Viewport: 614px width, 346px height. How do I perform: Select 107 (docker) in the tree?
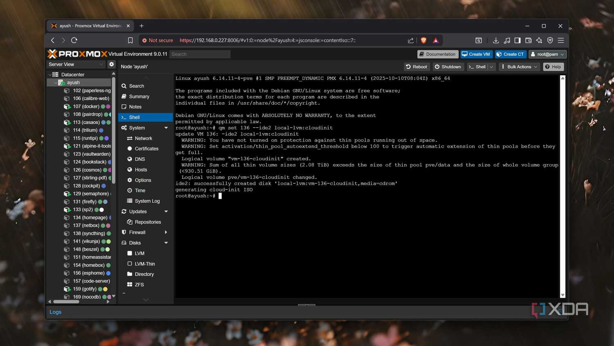point(86,107)
